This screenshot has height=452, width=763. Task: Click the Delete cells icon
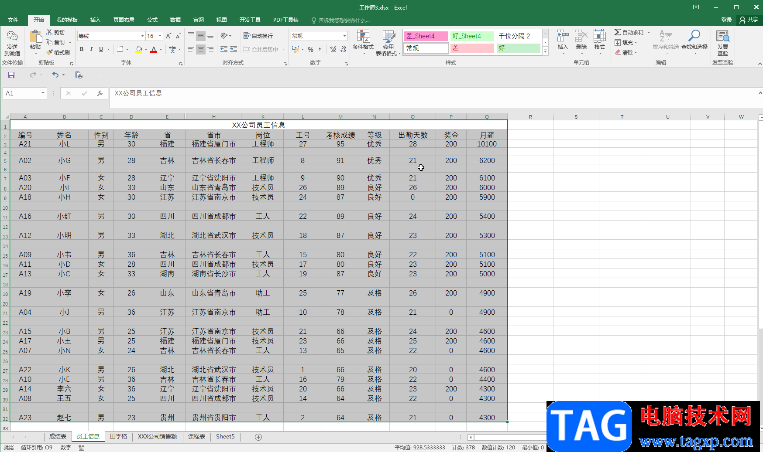pyautogui.click(x=581, y=36)
